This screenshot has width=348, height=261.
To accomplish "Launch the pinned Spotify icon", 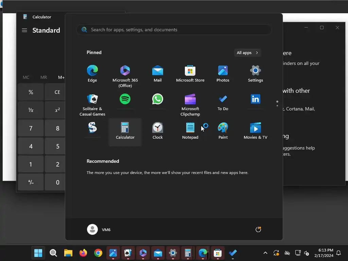I will pyautogui.click(x=125, y=99).
